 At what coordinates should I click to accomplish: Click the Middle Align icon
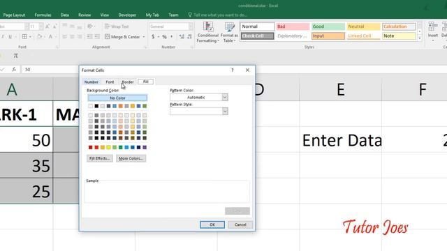coord(72,26)
